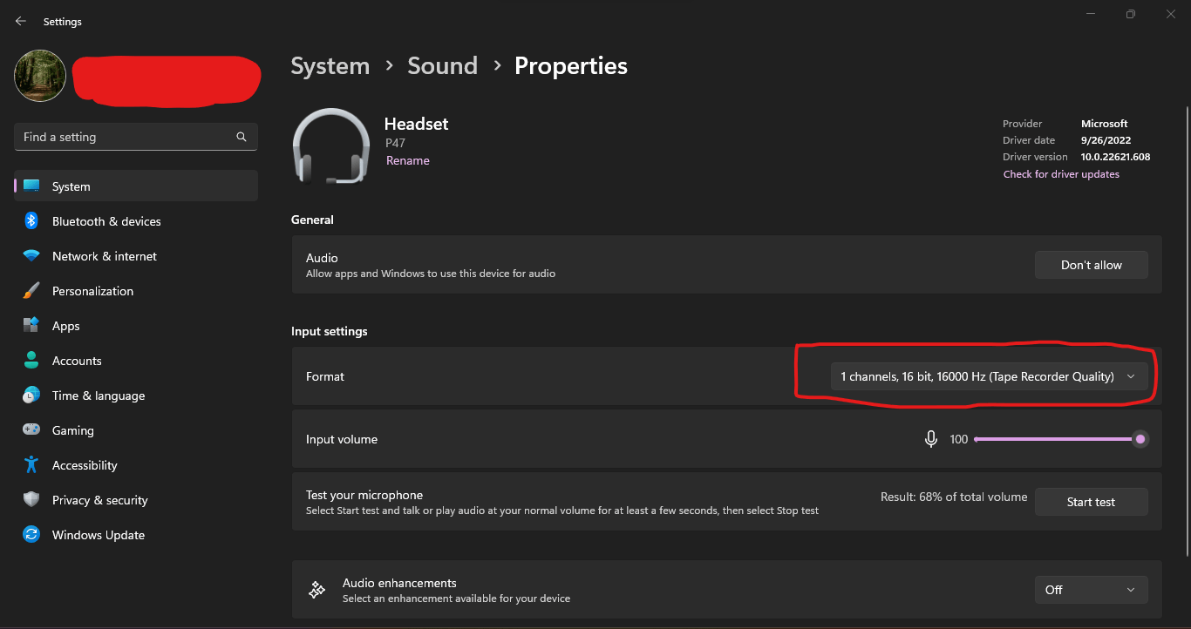
Task: Click the Gaming controller icon
Action: point(31,430)
